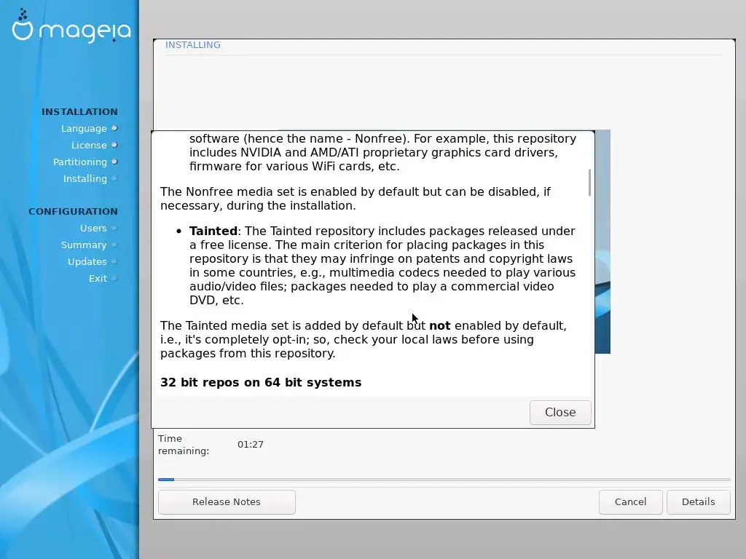Select the Partitioning step in sidebar
The height and width of the screenshot is (559, 746).
click(80, 162)
